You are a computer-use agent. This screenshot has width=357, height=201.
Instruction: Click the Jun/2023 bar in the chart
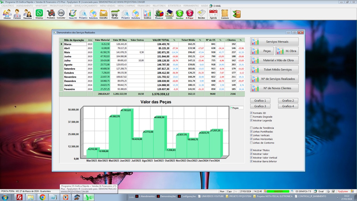click(126, 133)
